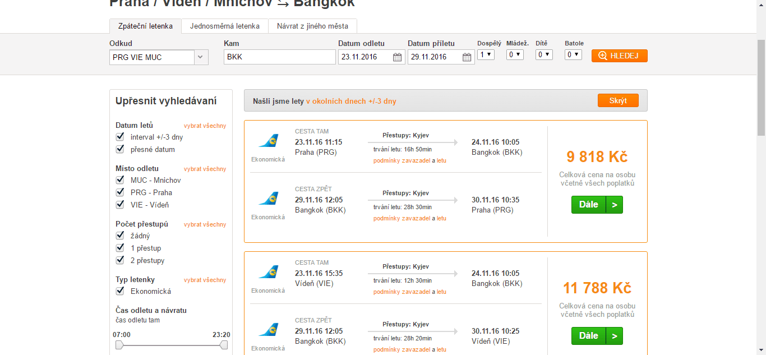Toggle the 'žádný' transfers checkbox
766x355 pixels.
coord(120,236)
